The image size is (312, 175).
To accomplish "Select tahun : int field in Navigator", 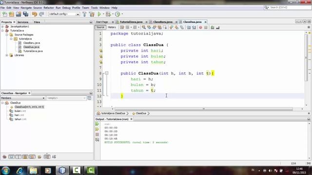I will [x=20, y=119].
